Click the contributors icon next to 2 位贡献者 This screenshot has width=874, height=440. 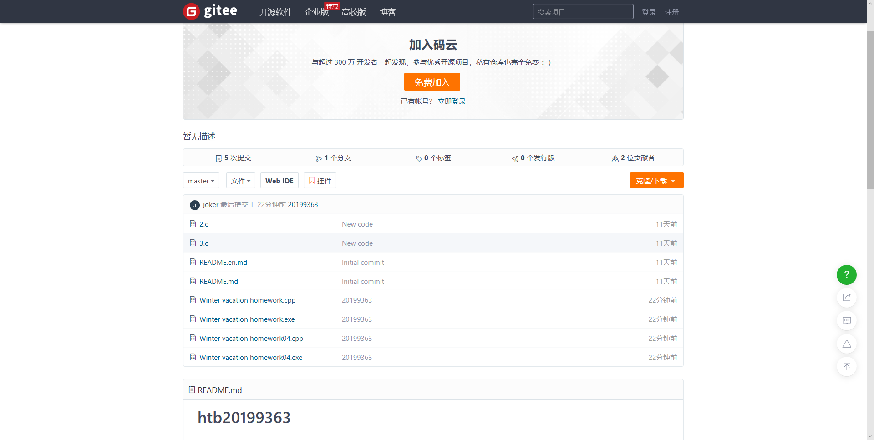(615, 158)
